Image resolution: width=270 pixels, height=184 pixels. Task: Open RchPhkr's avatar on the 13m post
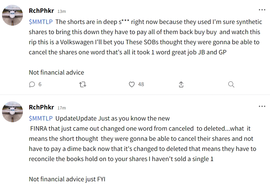[x=12, y=16]
